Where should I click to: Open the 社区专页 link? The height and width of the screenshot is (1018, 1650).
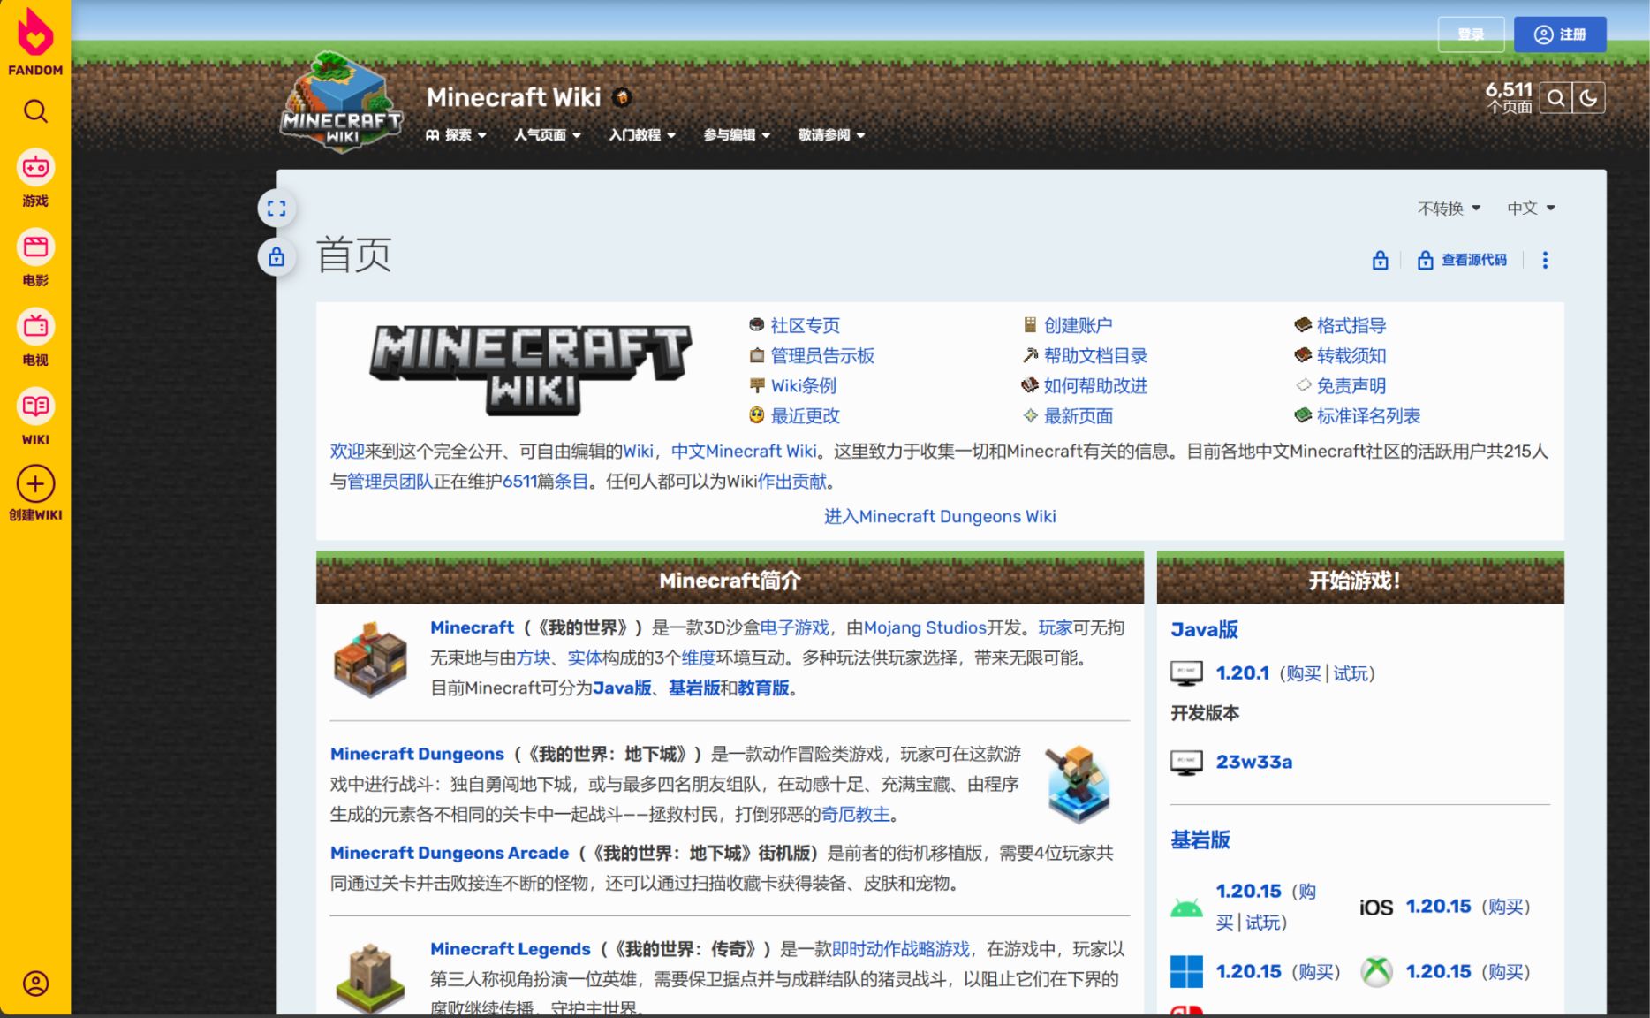[x=805, y=325]
